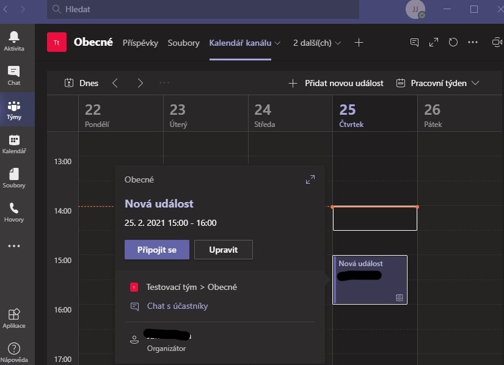Click meeting notes icon on event block
The image size is (504, 365).
(x=399, y=298)
